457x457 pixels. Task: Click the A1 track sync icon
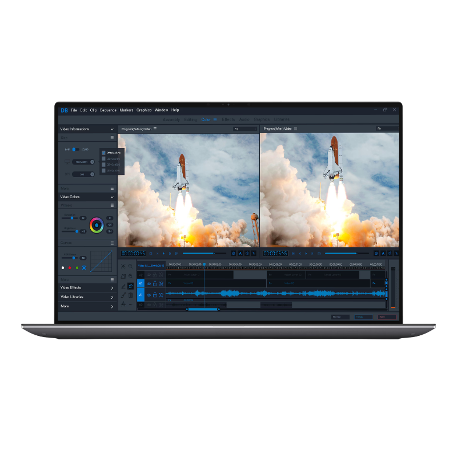[x=161, y=295]
